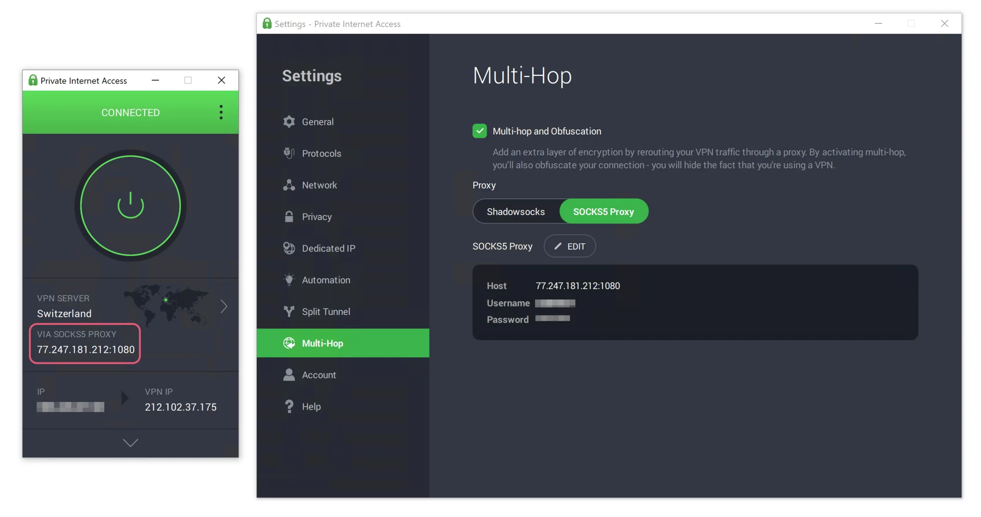This screenshot has height=517, width=981.
Task: Open the General settings section
Action: (289, 121)
